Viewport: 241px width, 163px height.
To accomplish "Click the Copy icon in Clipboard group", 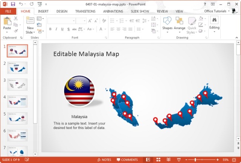I will click(x=15, y=25).
